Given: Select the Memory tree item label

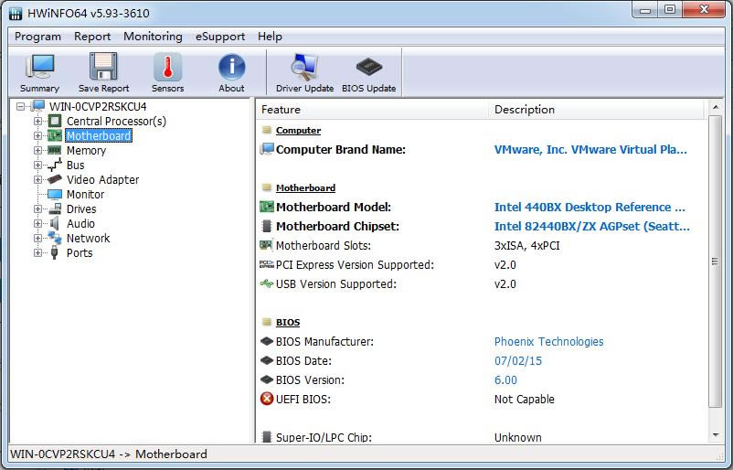Looking at the screenshot, I should pos(87,150).
